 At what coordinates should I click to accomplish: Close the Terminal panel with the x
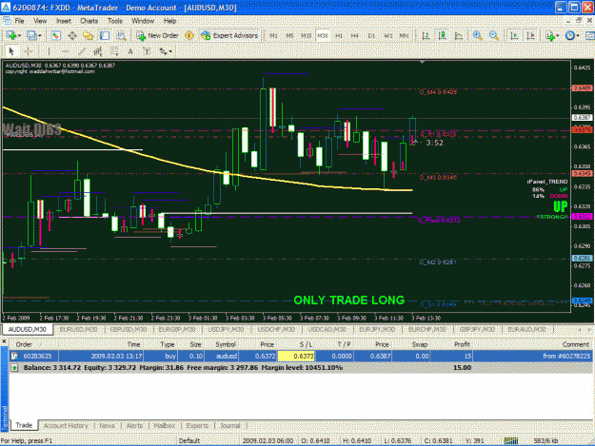(x=4, y=341)
